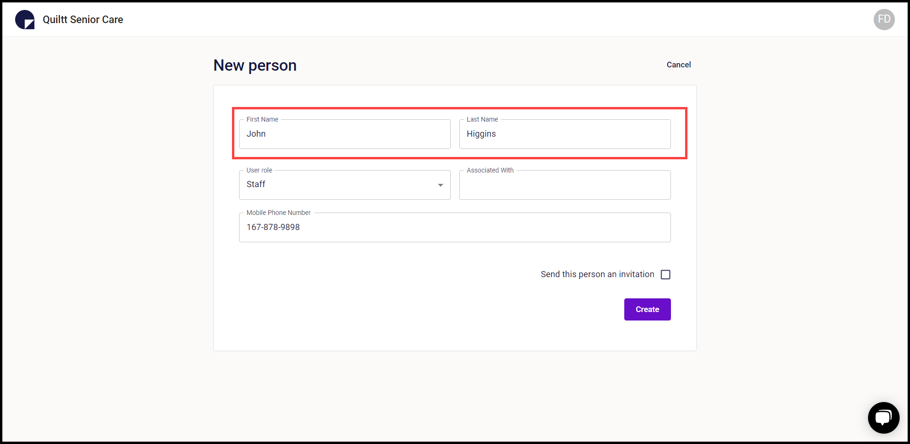Click inside the First Name field showing John
This screenshot has width=910, height=444.
point(344,134)
